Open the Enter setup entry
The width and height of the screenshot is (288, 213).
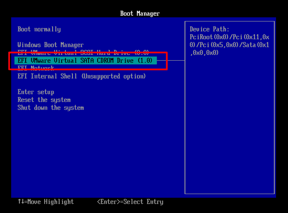(36, 92)
